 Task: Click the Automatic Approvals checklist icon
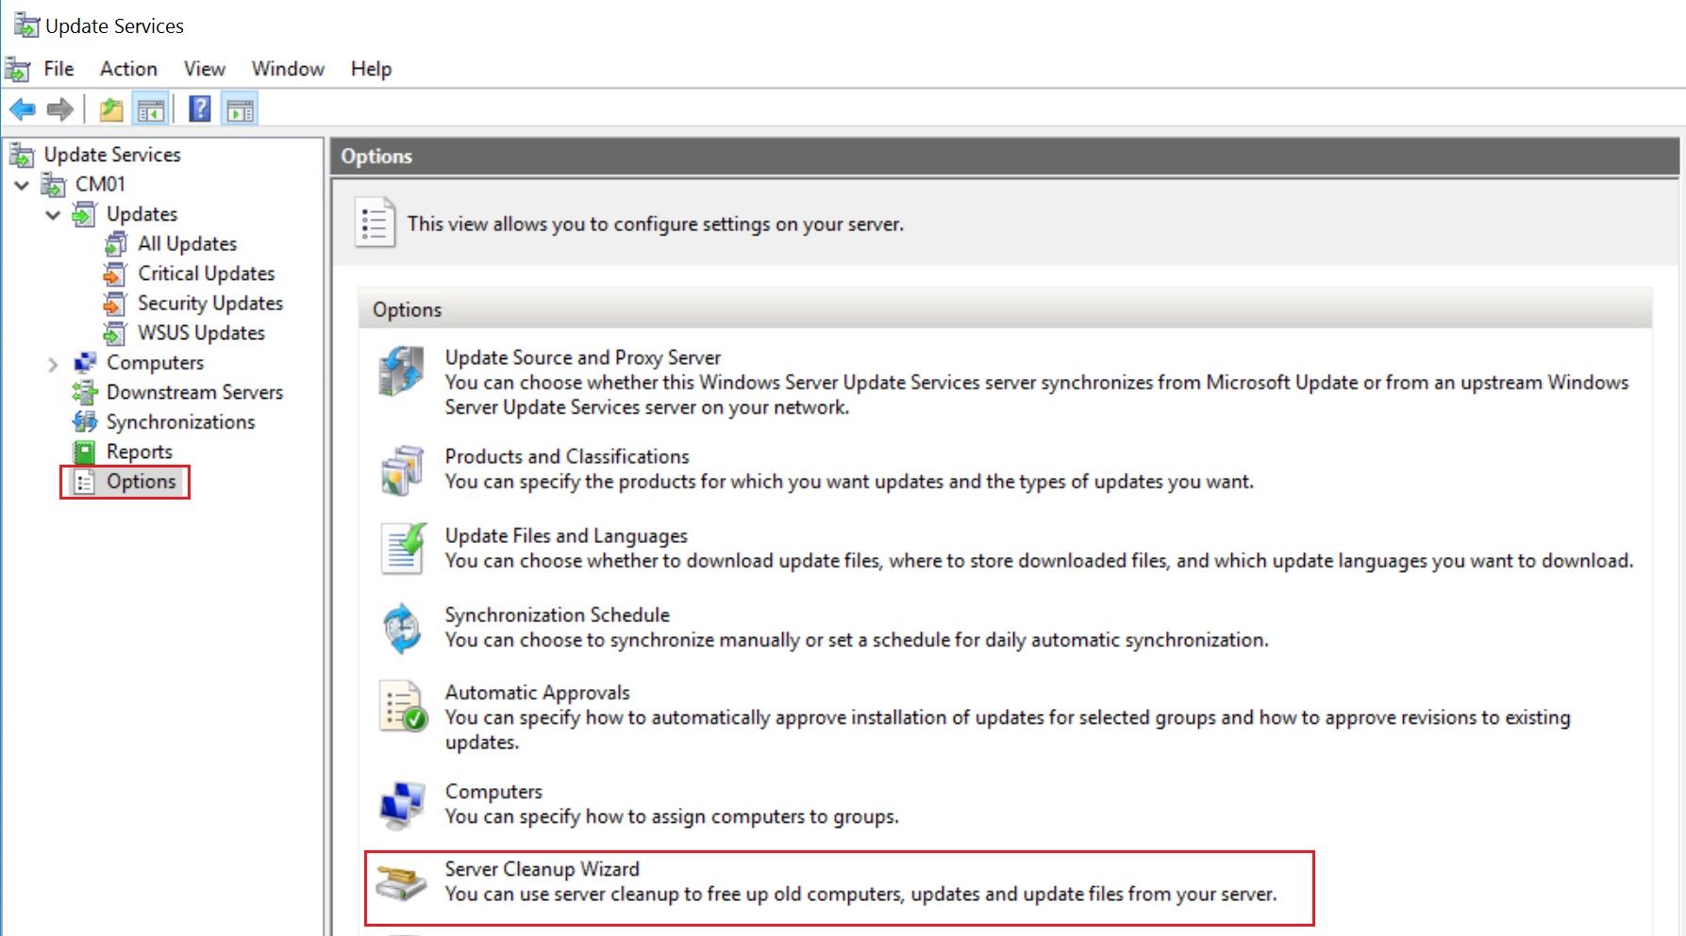click(404, 706)
